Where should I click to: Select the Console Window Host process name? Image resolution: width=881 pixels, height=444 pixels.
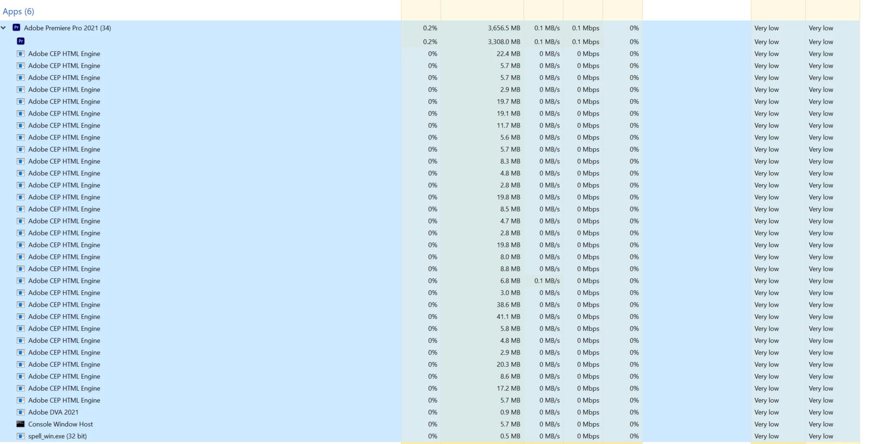[60, 424]
